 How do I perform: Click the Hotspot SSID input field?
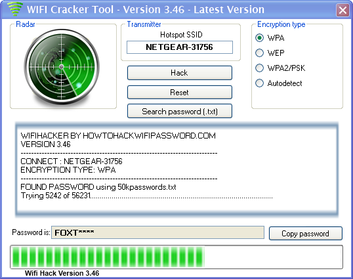(x=180, y=47)
